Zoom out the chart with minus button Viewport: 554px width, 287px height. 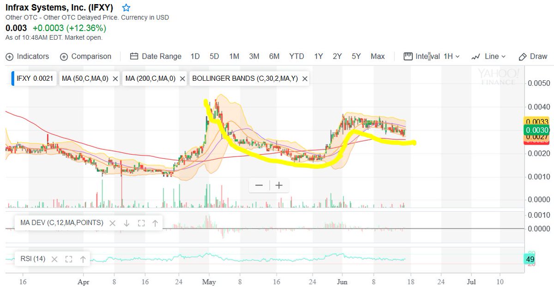(259, 185)
